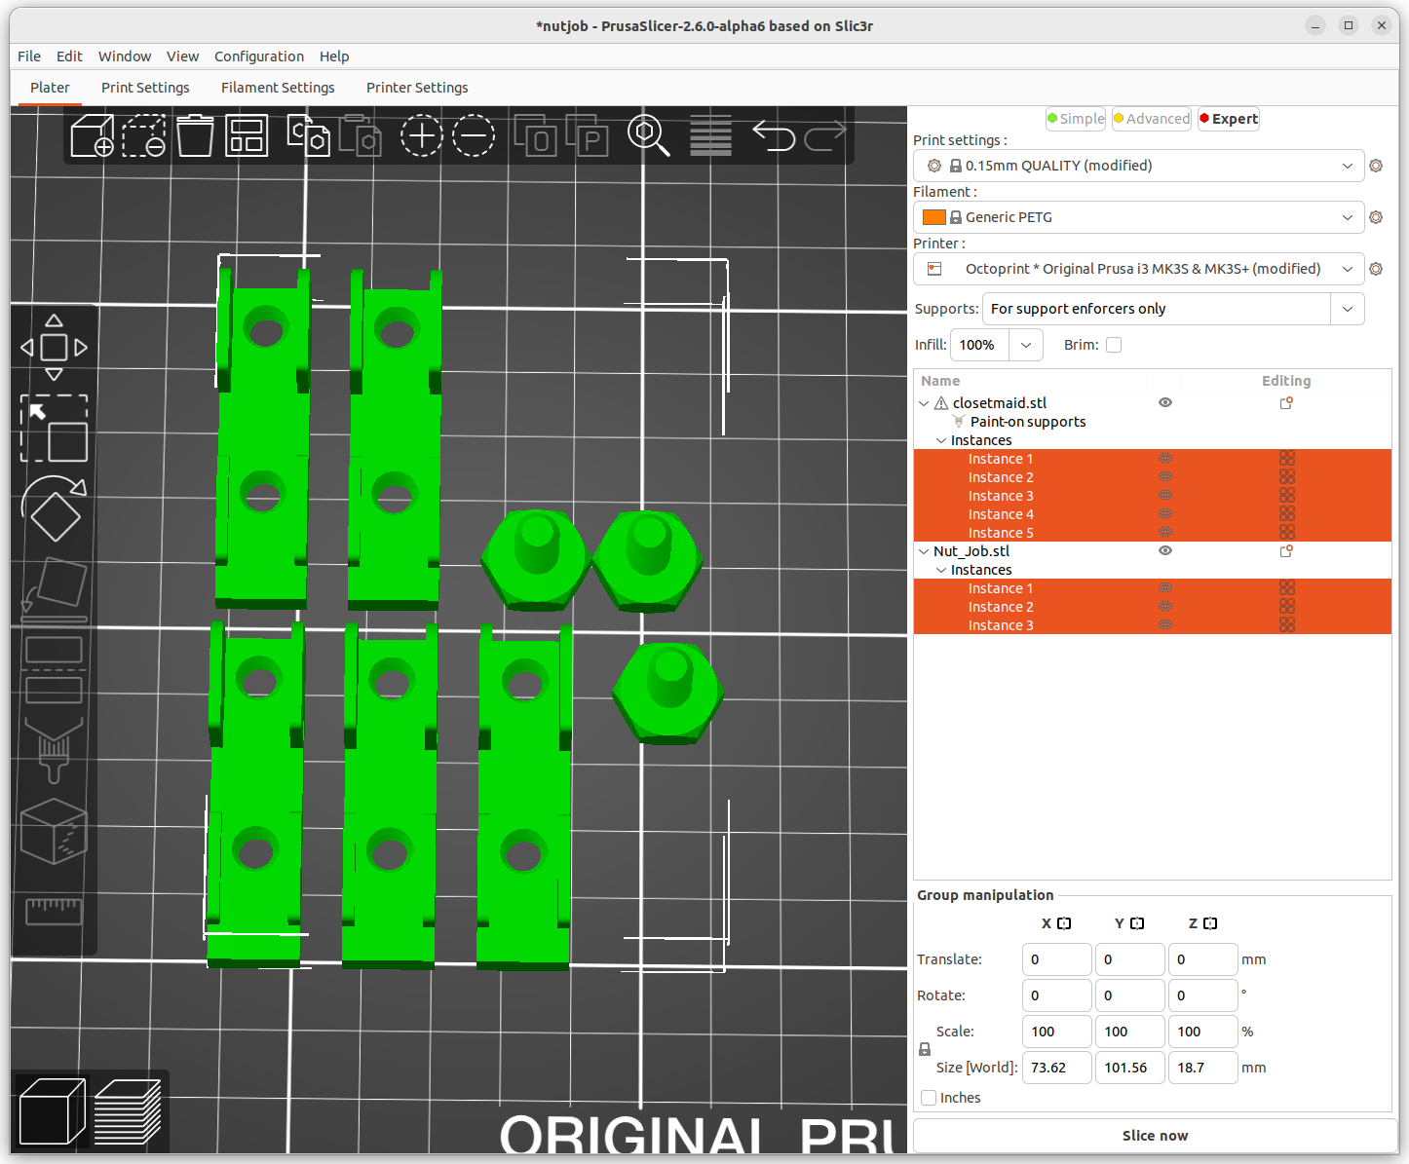Click the orange filament color swatch
Viewport: 1409px width, 1164px height.
coord(933,216)
